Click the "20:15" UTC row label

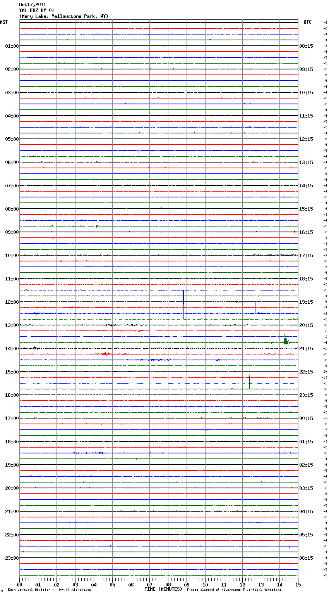[x=306, y=325]
